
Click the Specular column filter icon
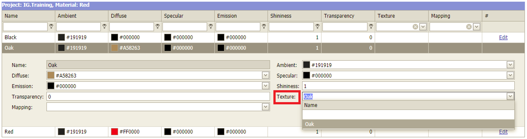[x=211, y=26]
